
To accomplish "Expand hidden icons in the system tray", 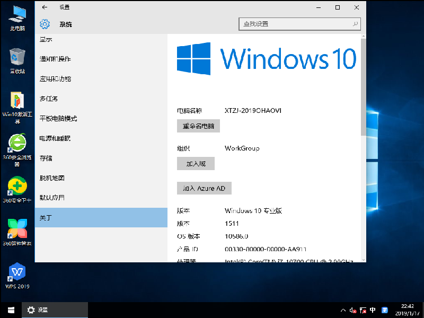I will click(x=343, y=310).
